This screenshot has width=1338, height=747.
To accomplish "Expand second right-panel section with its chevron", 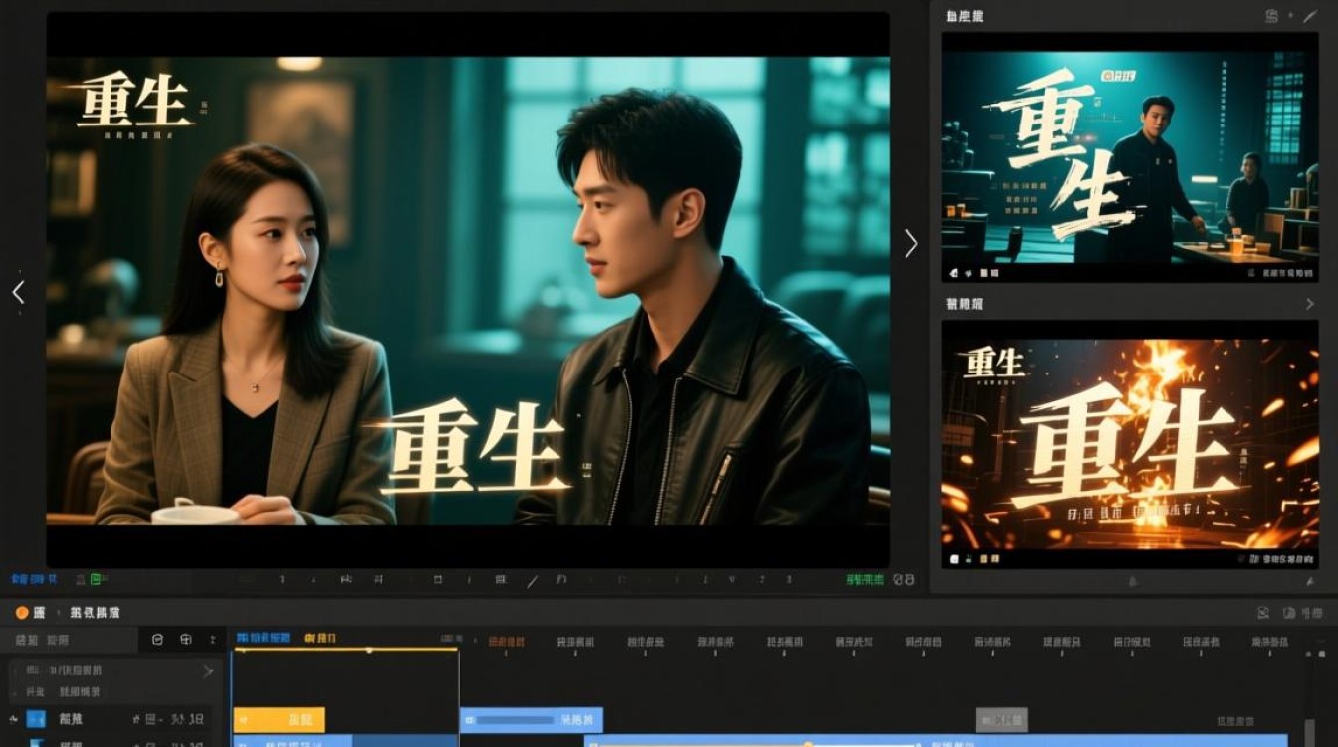I will (1310, 304).
